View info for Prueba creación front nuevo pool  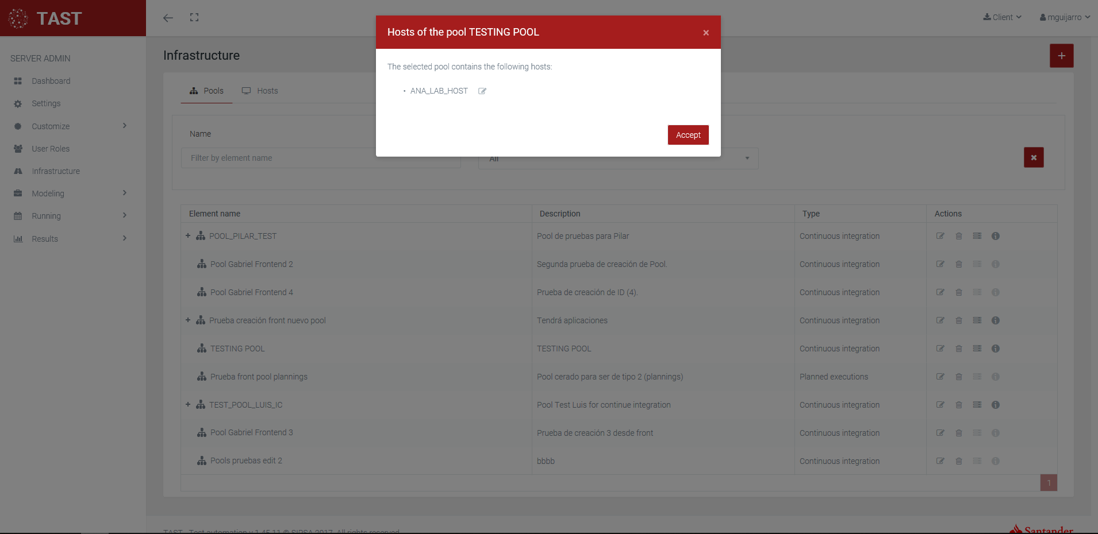tap(996, 320)
